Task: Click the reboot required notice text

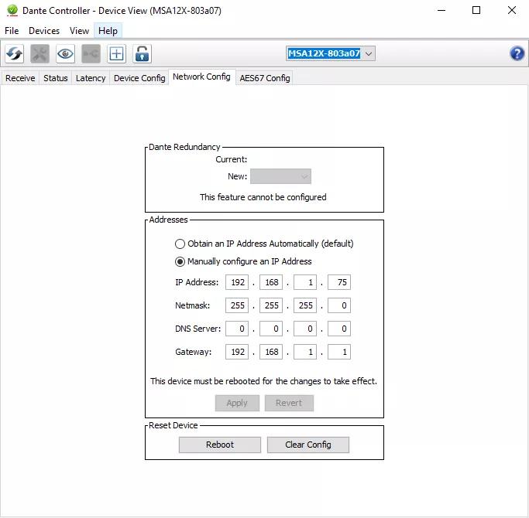Action: click(x=264, y=382)
